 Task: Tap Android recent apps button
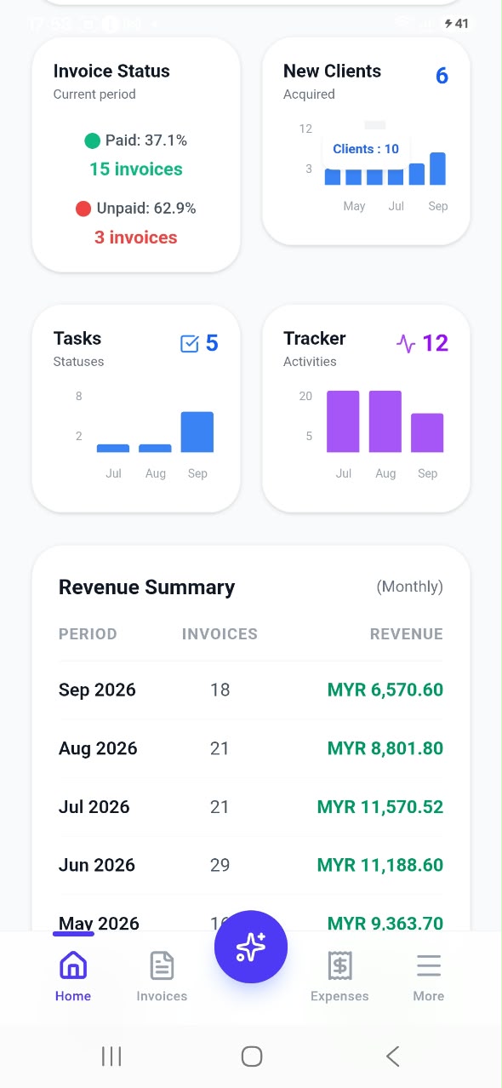point(111,1057)
